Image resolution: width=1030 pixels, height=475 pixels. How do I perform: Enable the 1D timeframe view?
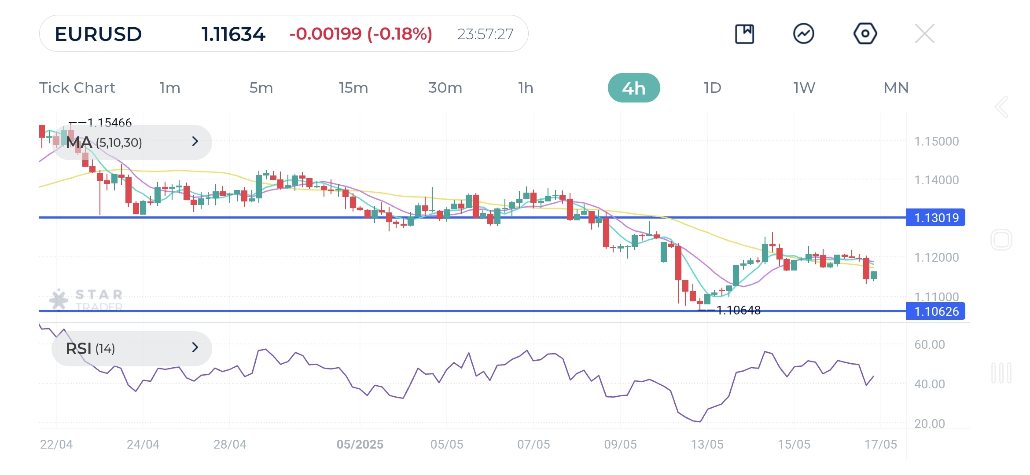712,88
